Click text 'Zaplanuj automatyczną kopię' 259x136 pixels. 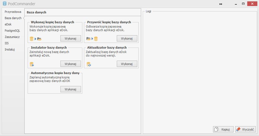pyautogui.click(x=50, y=77)
